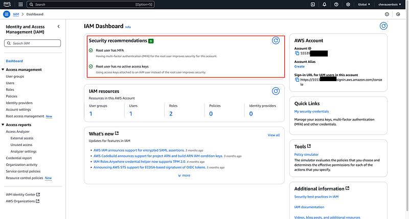Click Create under Account Alias
The image size is (409, 219).
300,67
